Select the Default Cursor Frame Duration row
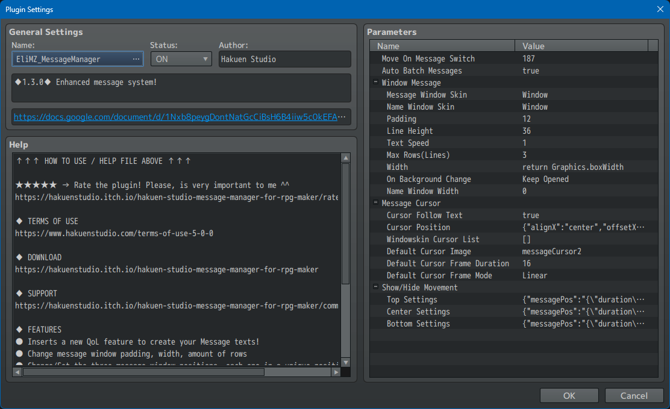Viewport: 670px width, 409px height. [x=514, y=263]
